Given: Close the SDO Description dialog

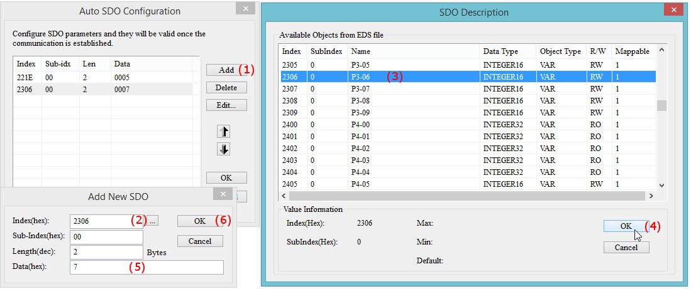Looking at the screenshot, I should pos(674,11).
